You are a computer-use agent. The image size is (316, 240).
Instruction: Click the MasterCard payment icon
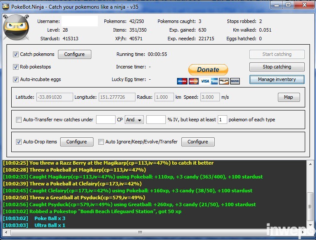(x=193, y=81)
